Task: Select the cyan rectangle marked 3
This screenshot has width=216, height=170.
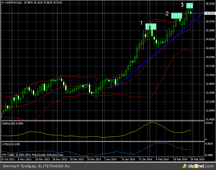Action: tap(190, 5)
